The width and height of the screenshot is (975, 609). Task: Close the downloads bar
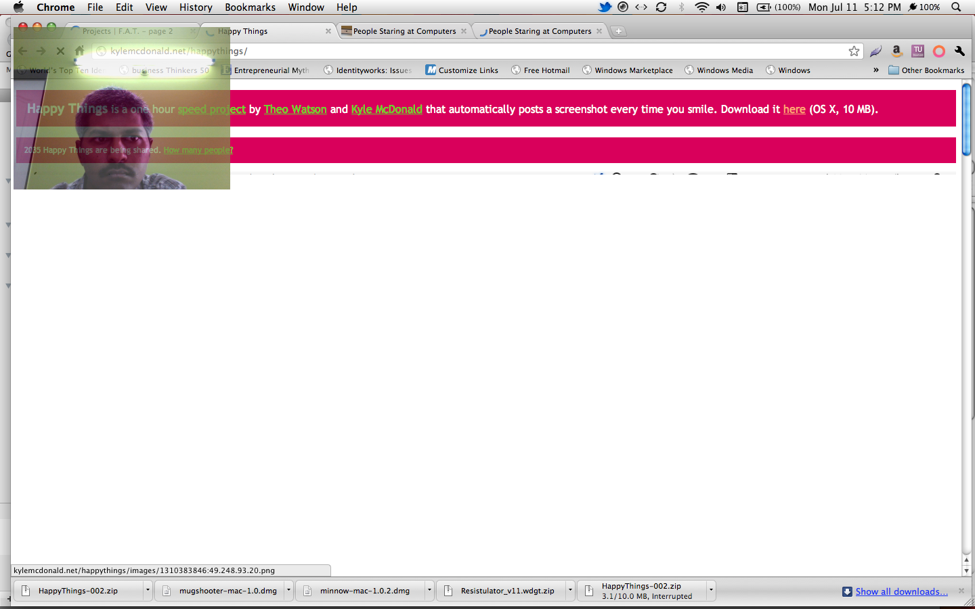[x=961, y=591]
